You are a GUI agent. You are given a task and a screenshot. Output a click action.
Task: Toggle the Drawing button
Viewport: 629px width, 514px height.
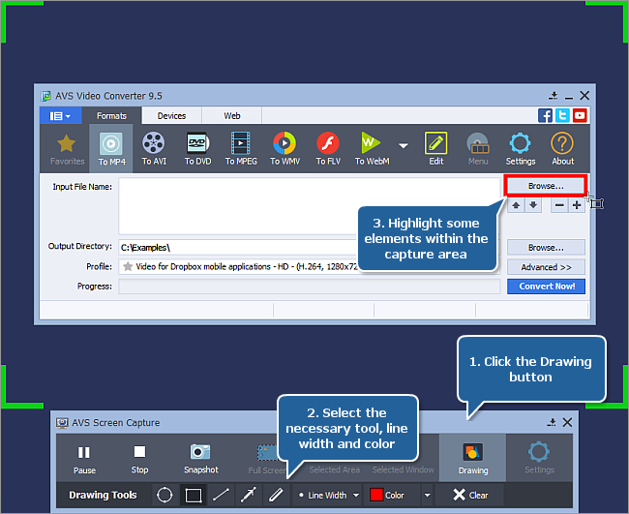click(472, 458)
